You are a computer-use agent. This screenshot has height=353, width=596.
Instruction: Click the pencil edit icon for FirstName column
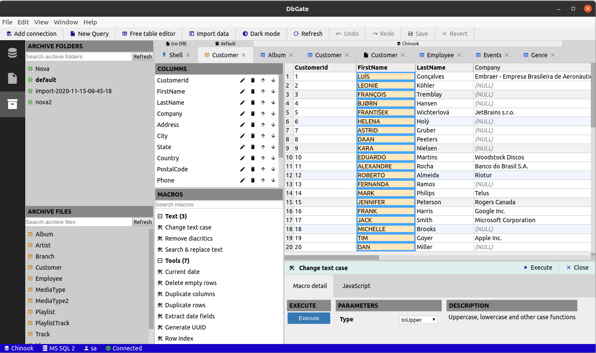243,91
